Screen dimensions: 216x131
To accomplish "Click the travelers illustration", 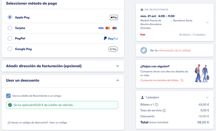I will (202, 73).
